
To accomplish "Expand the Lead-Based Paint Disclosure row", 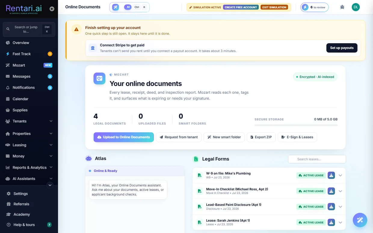I will coord(340,207).
